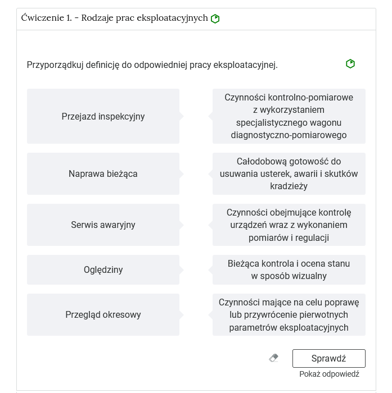This screenshot has width=392, height=393.
Task: Click the eraser icon to clear answers
Action: tap(274, 358)
